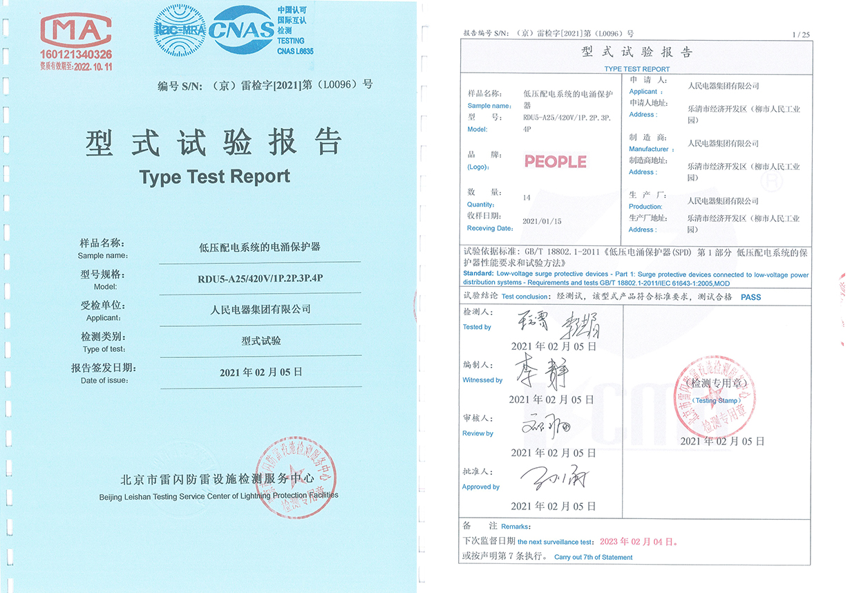Select validity text "2022.10.11" under CMA logo
The height and width of the screenshot is (593, 850).
coord(93,67)
